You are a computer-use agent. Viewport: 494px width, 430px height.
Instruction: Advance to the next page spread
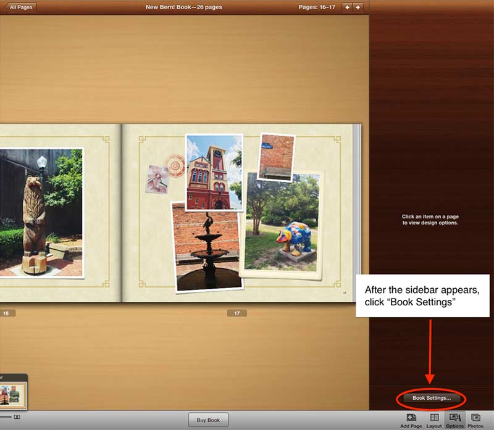[x=359, y=7]
